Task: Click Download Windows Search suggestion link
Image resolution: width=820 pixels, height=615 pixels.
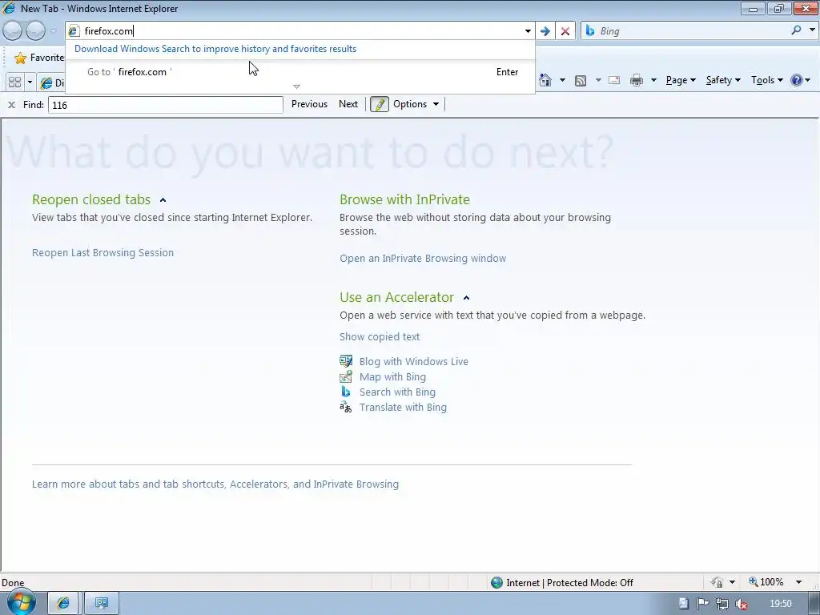Action: [x=215, y=49]
